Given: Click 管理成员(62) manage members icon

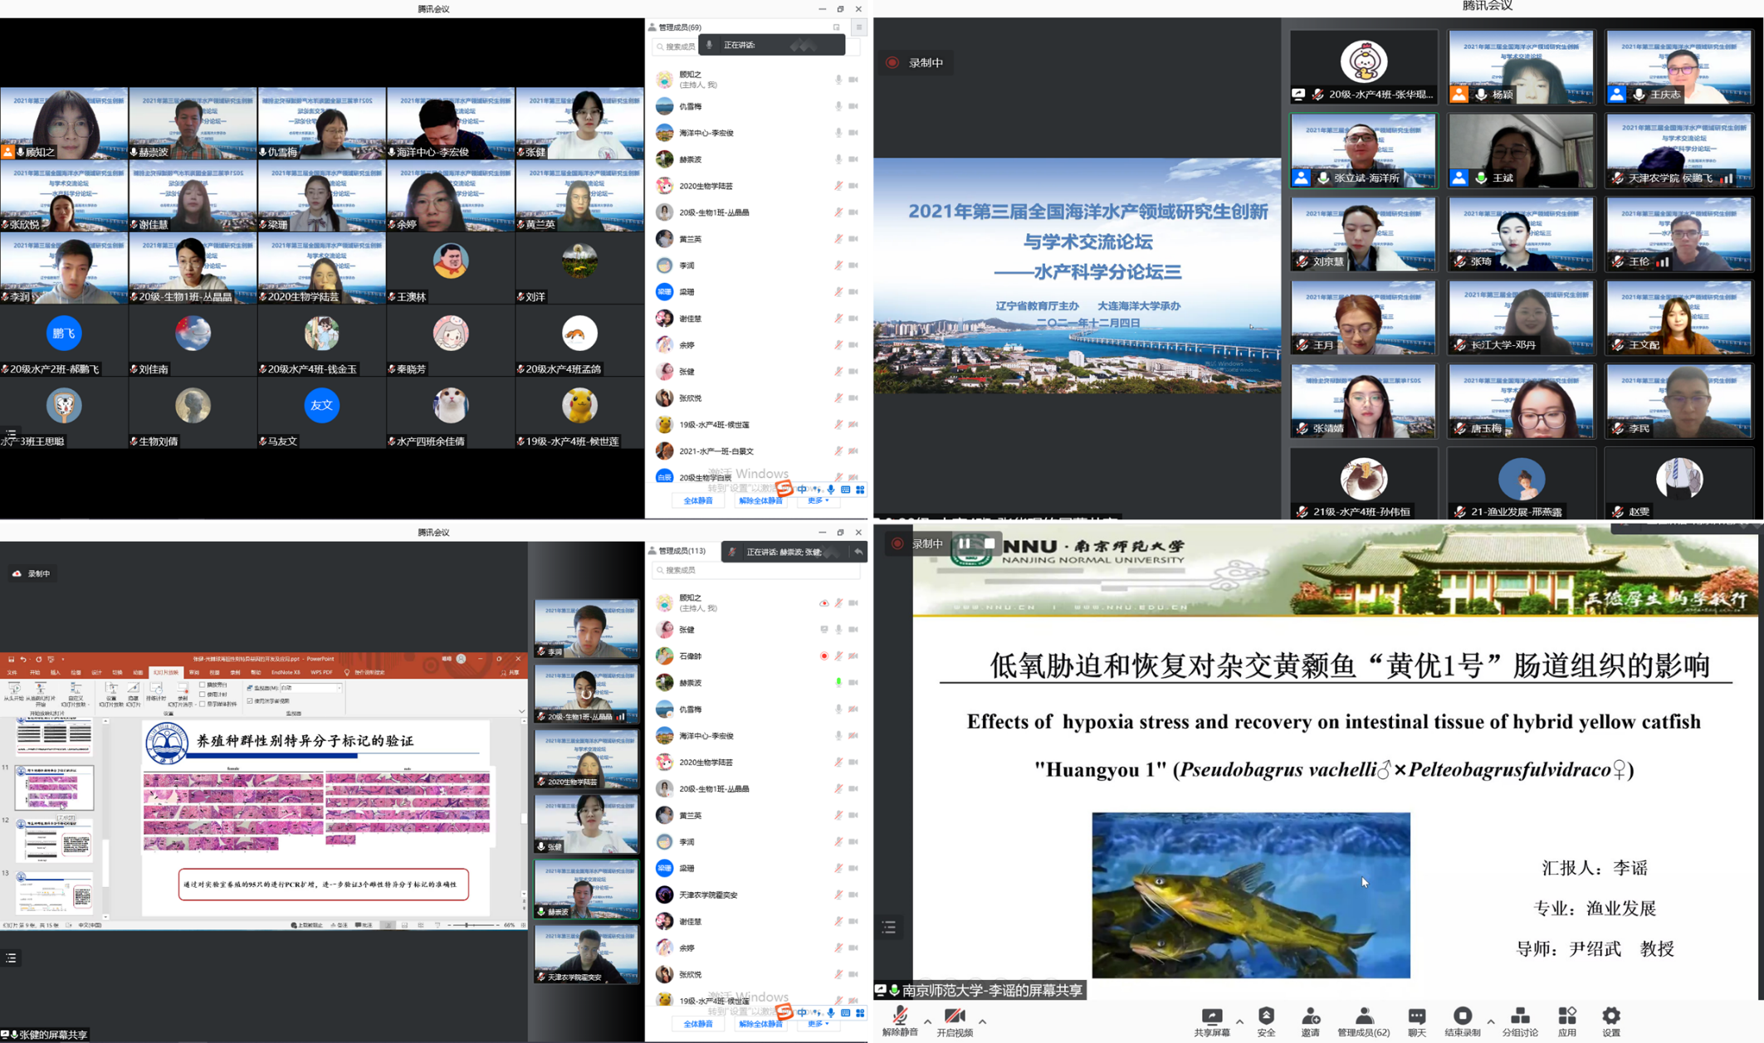Looking at the screenshot, I should [x=1364, y=1016].
